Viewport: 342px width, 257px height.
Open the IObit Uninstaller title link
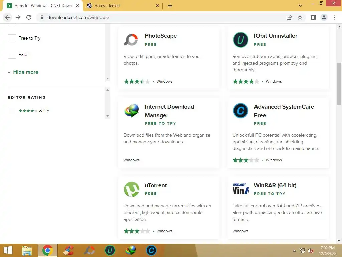click(x=276, y=36)
